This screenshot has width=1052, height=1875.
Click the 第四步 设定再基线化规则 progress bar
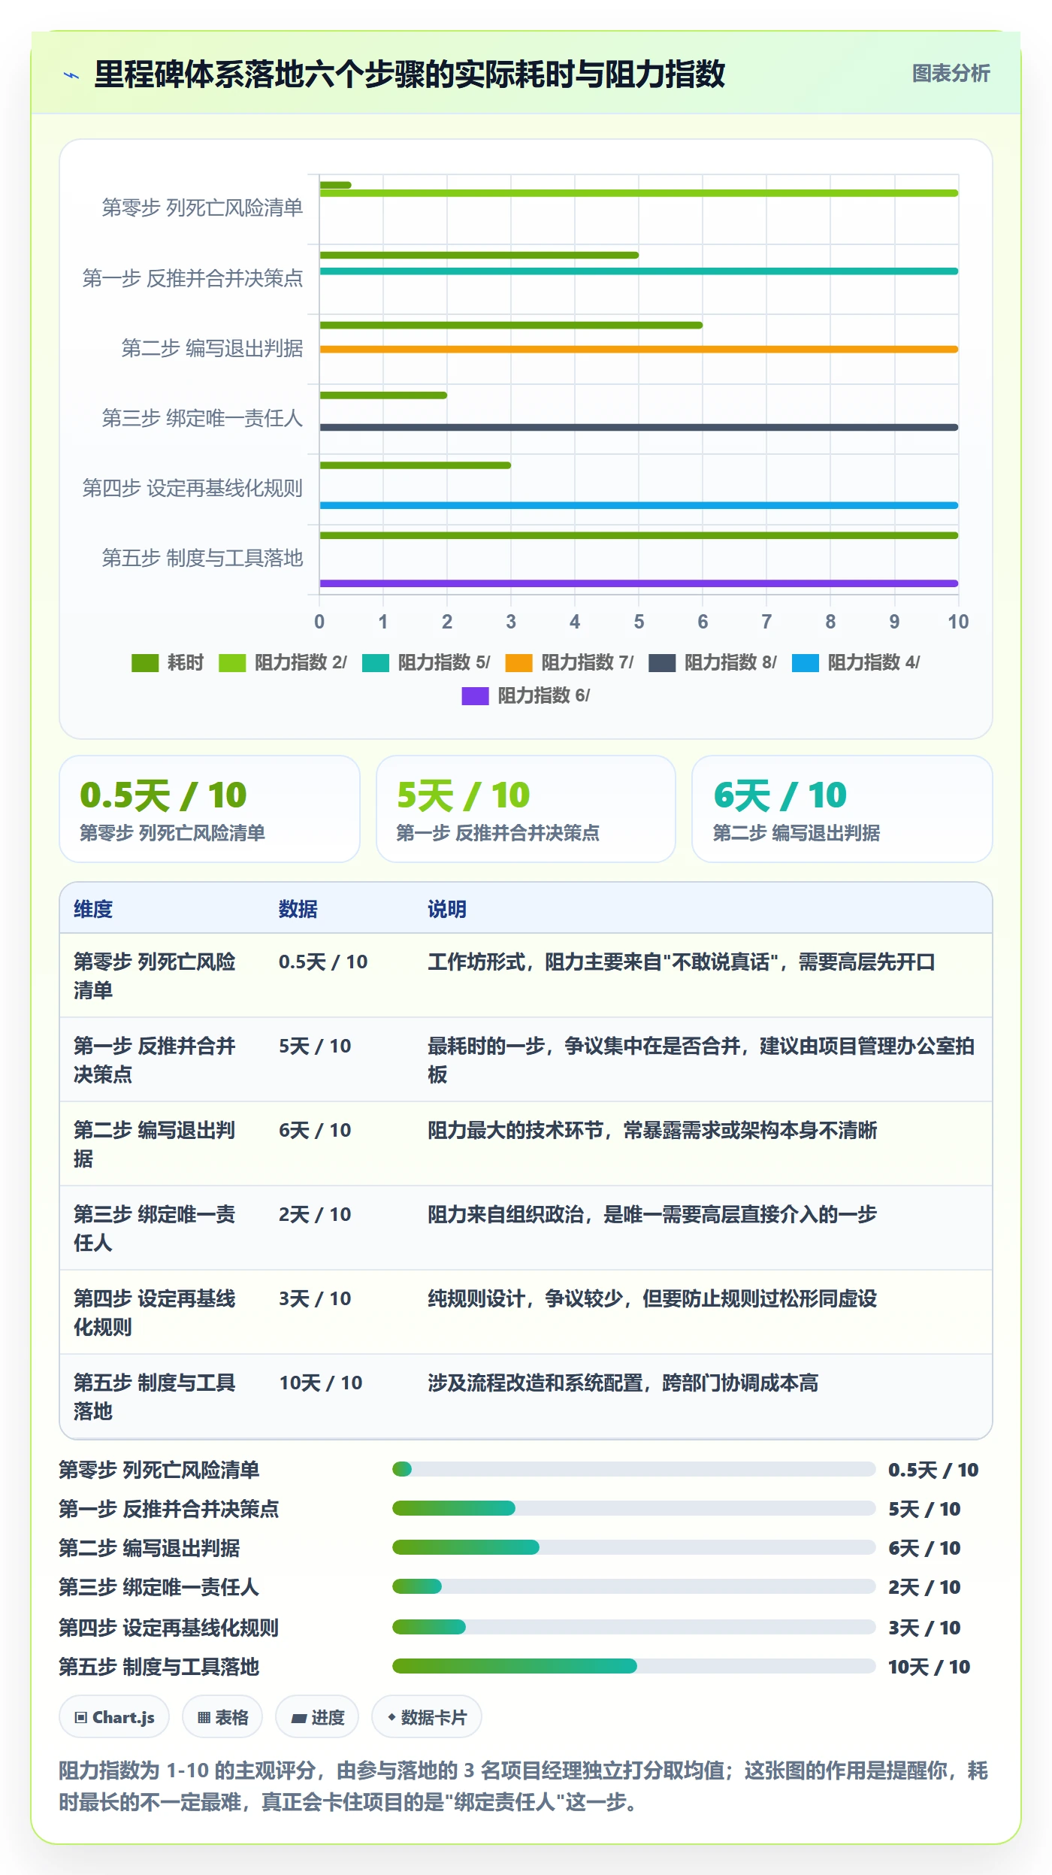tap(634, 1627)
